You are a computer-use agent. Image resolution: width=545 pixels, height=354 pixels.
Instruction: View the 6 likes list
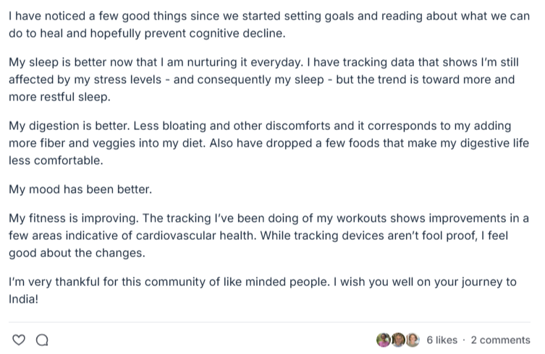(442, 340)
